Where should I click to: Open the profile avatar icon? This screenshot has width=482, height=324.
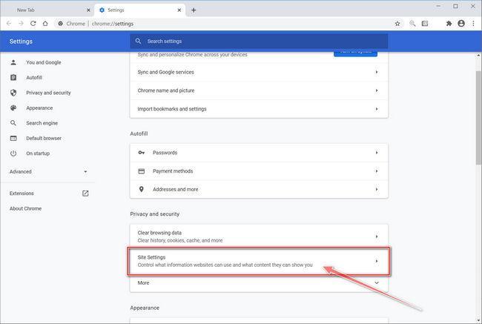tap(461, 24)
